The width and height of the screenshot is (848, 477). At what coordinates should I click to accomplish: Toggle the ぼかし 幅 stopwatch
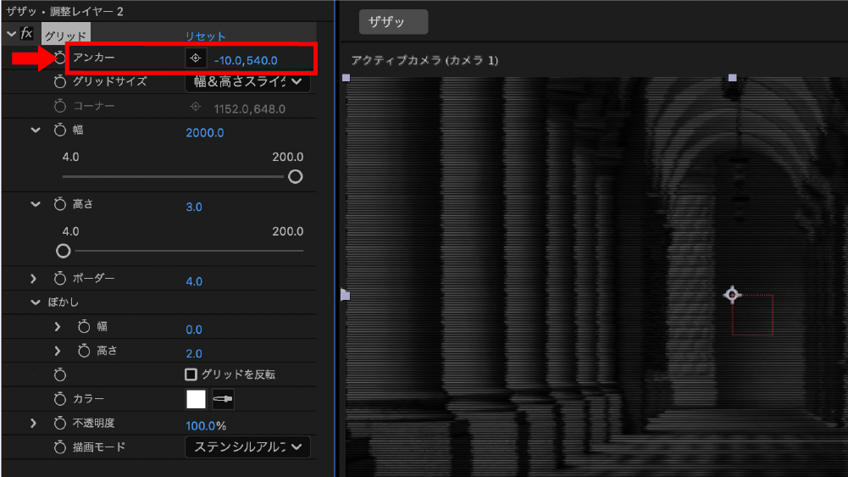tap(83, 327)
